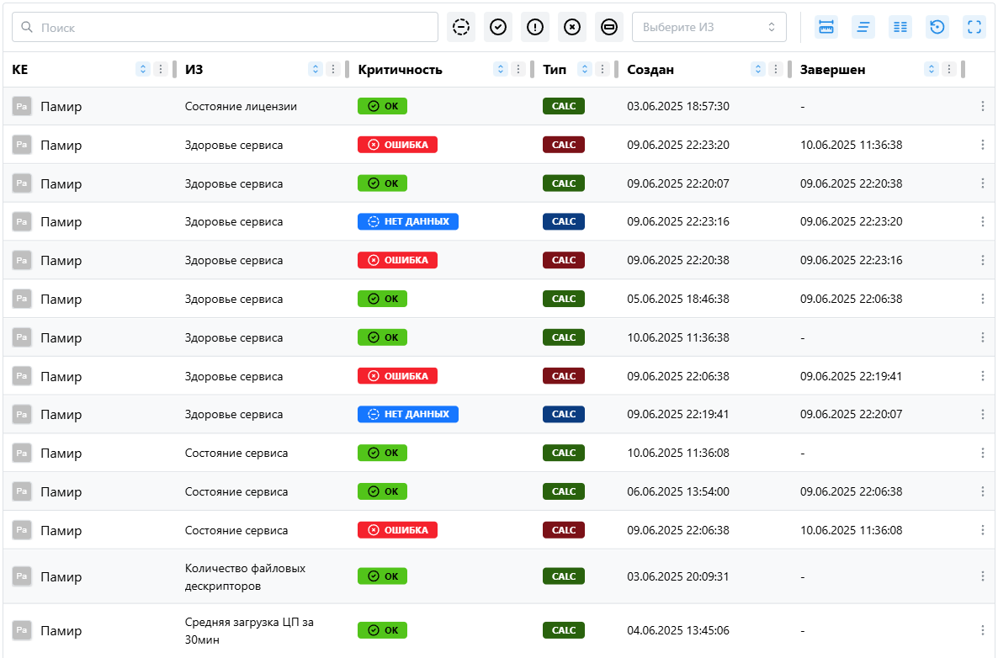Sort by the ИЗ column
Screen dimensions: 998x658
[315, 69]
